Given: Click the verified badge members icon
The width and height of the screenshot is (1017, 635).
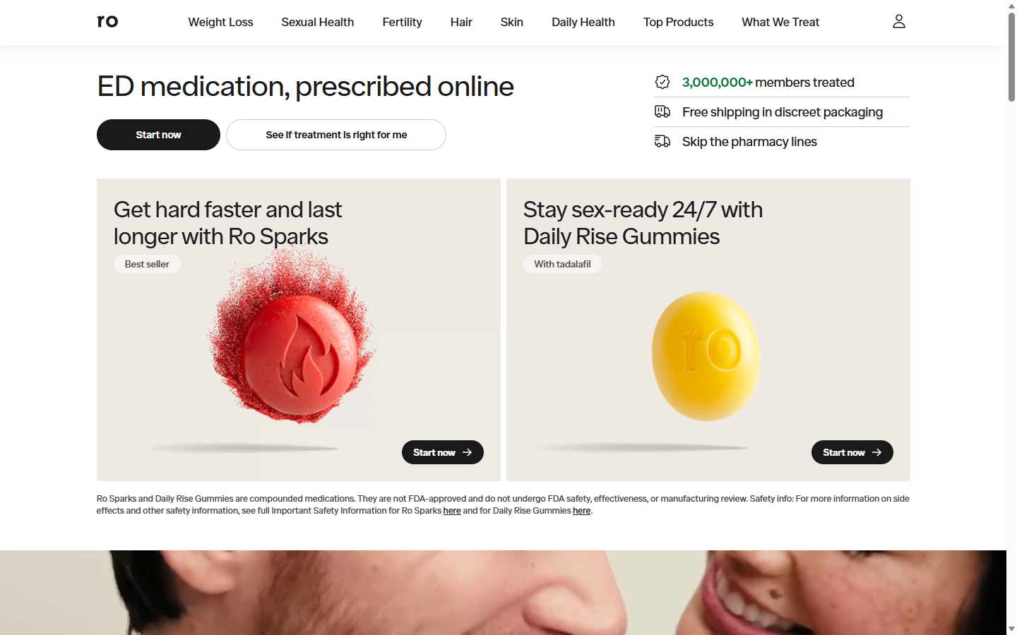Looking at the screenshot, I should (x=662, y=83).
